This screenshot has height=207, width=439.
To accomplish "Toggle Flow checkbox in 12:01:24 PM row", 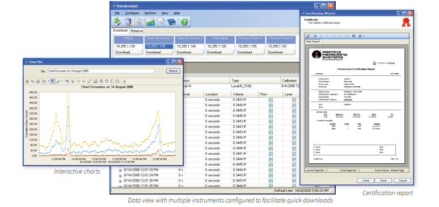I will (x=271, y=175).
